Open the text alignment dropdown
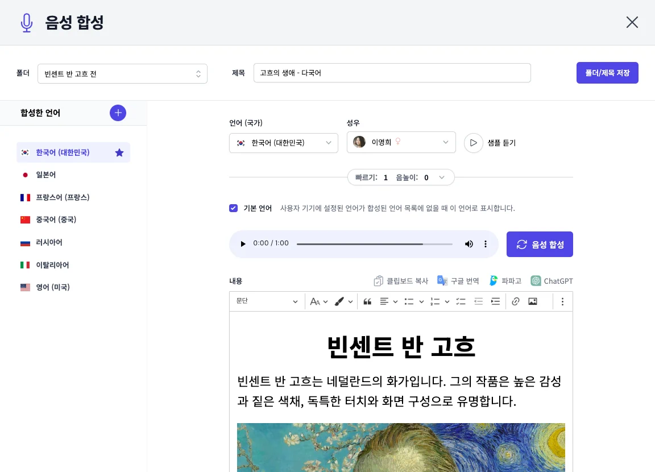Image resolution: width=655 pixels, height=472 pixels. pyautogui.click(x=388, y=301)
